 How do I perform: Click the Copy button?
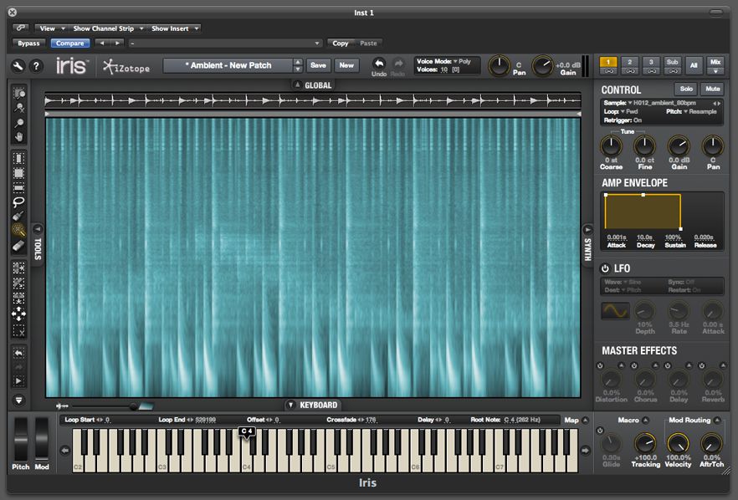tap(341, 43)
